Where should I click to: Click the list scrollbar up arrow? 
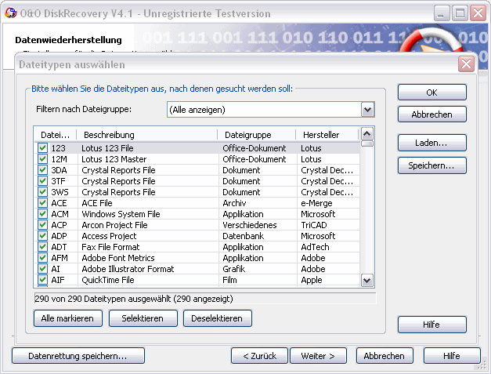coord(367,134)
